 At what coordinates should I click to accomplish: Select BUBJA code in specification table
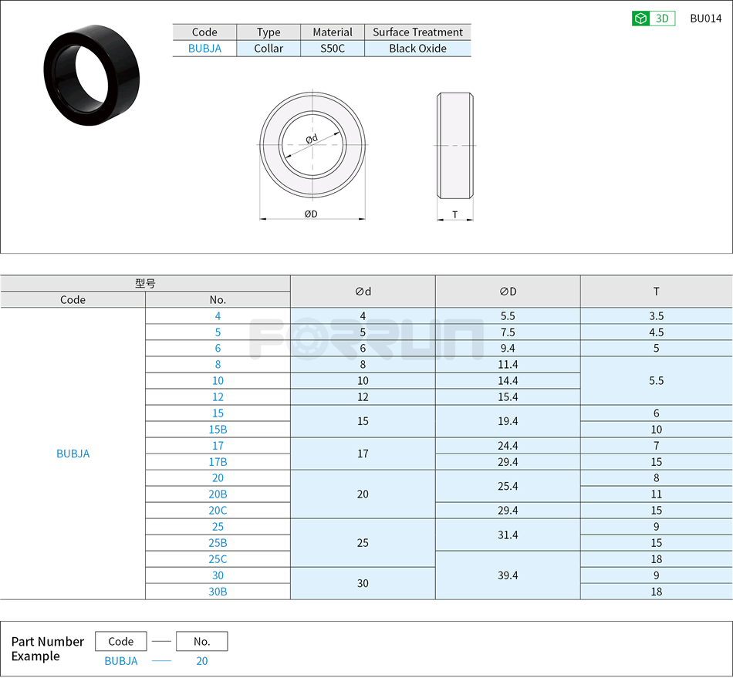pyautogui.click(x=73, y=454)
